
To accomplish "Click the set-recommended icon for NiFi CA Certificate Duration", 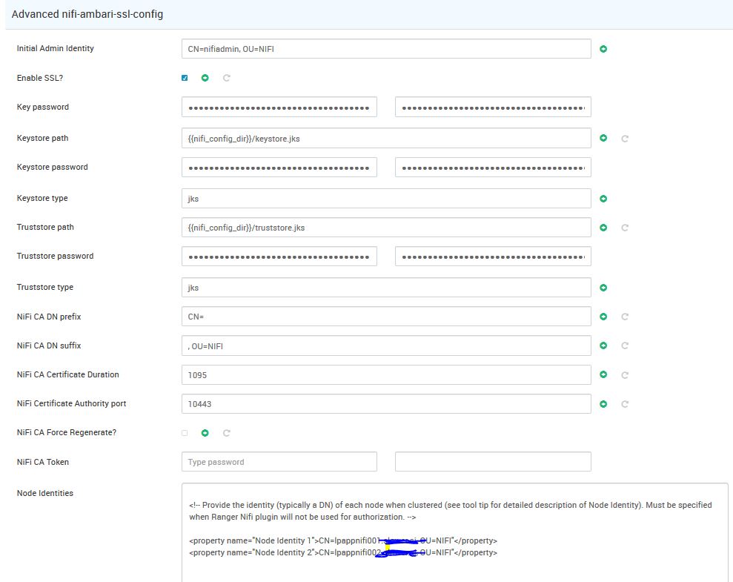I will [603, 374].
